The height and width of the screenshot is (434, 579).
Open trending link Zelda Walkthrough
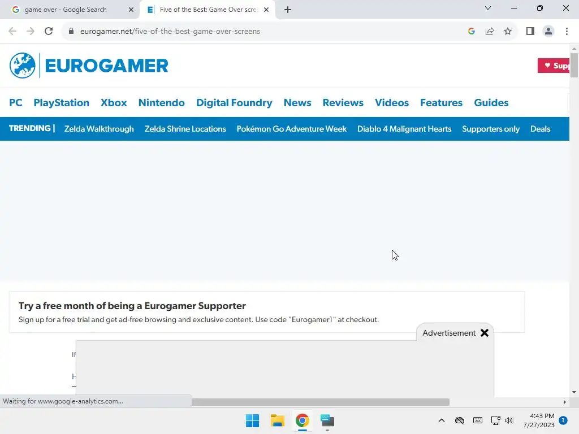(99, 129)
